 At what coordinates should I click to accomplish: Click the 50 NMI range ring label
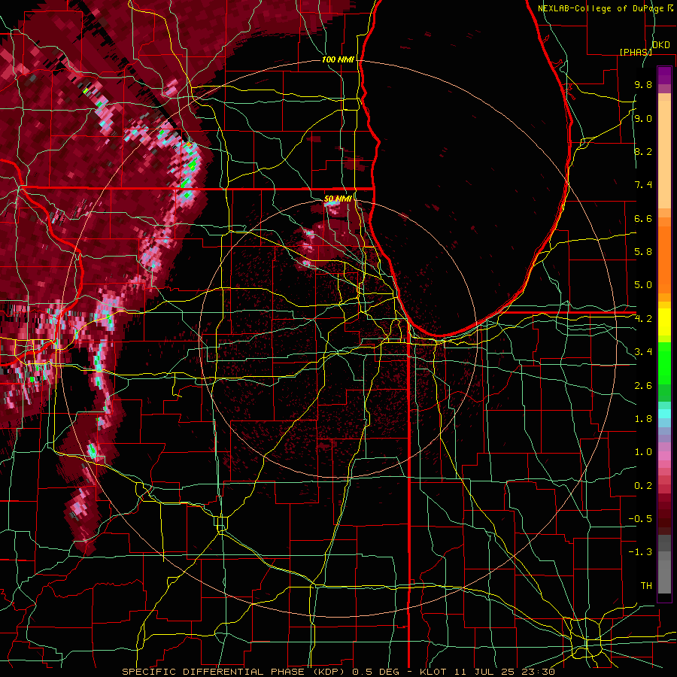pos(338,199)
